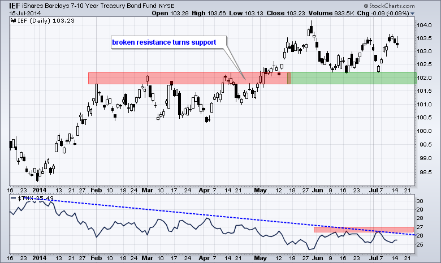Click the NYSE exchange label

pos(166,6)
